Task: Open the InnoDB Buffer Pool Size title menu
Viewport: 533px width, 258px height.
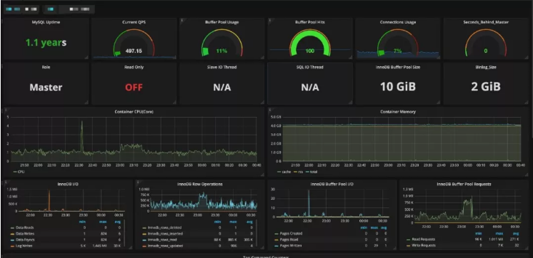Action: [398, 67]
